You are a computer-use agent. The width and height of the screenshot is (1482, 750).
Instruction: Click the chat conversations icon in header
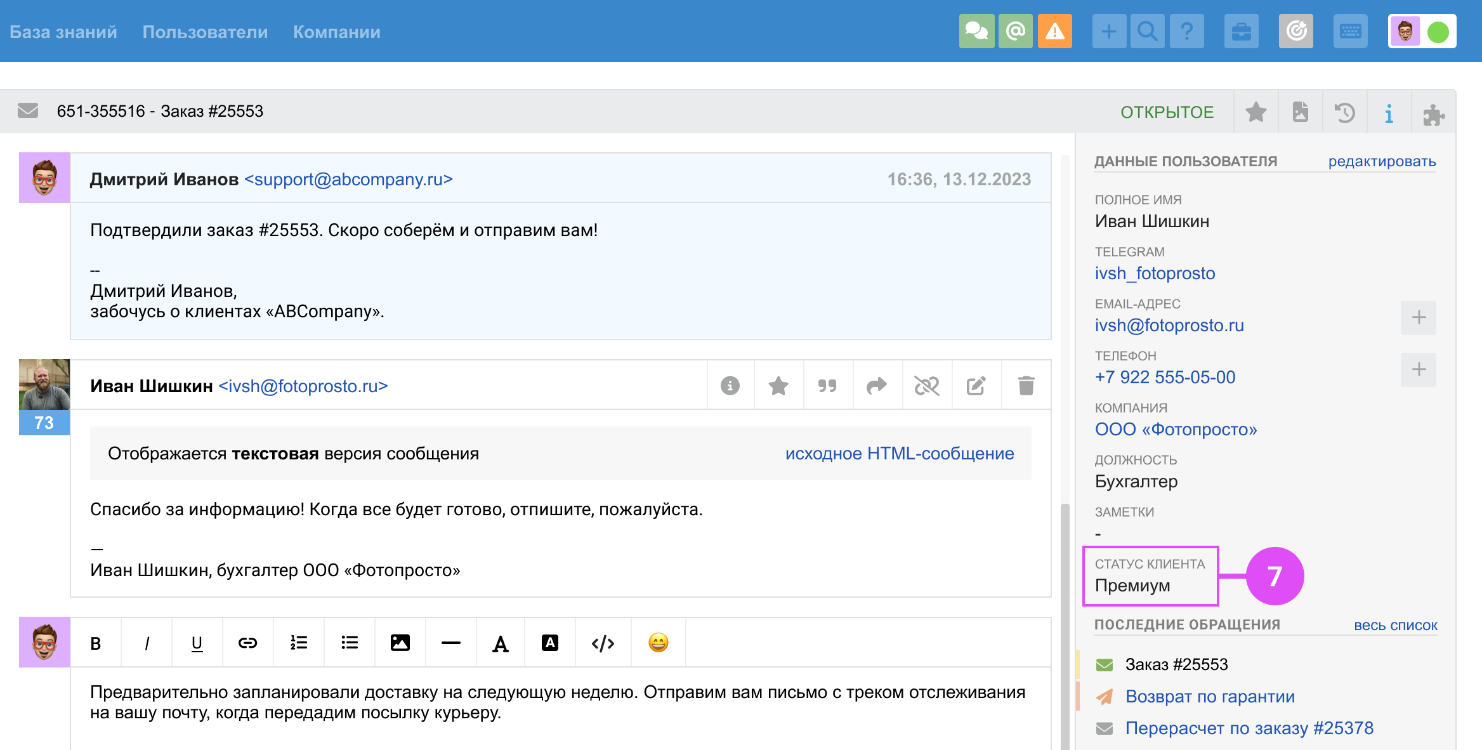coord(976,31)
